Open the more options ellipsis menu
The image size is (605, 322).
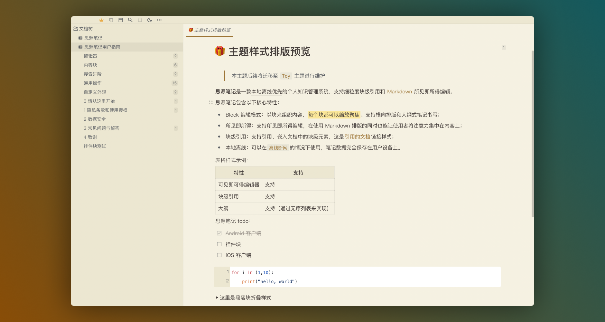(159, 20)
